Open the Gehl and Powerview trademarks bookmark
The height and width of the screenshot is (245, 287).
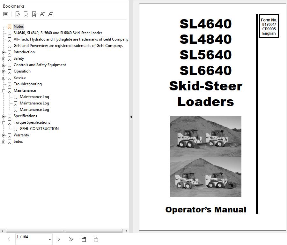(68, 46)
